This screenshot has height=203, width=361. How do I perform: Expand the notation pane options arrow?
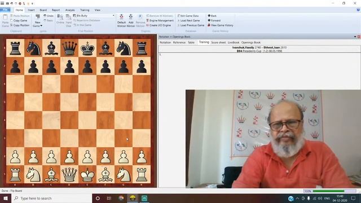coord(355,37)
